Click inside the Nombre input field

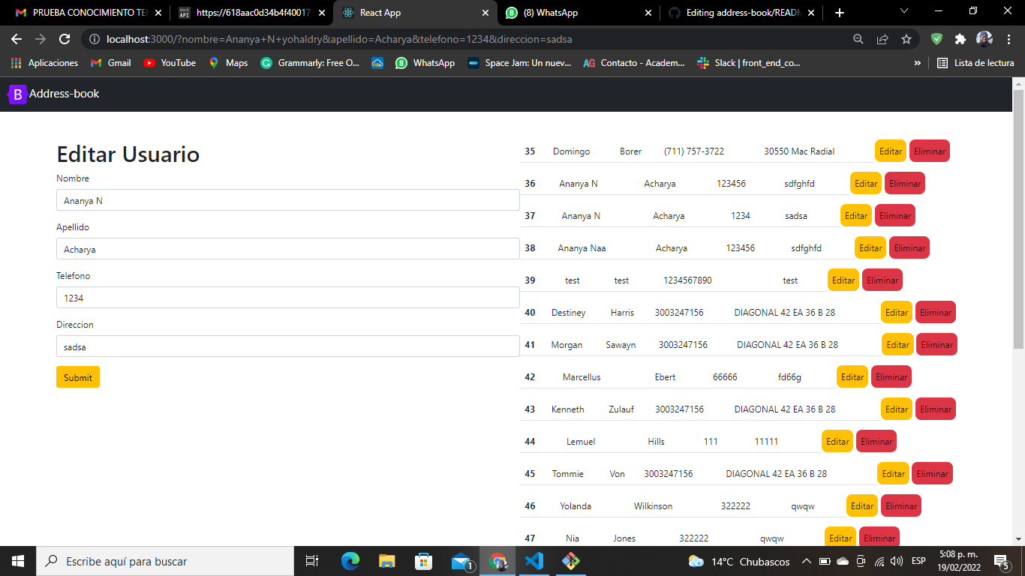pyautogui.click(x=287, y=199)
